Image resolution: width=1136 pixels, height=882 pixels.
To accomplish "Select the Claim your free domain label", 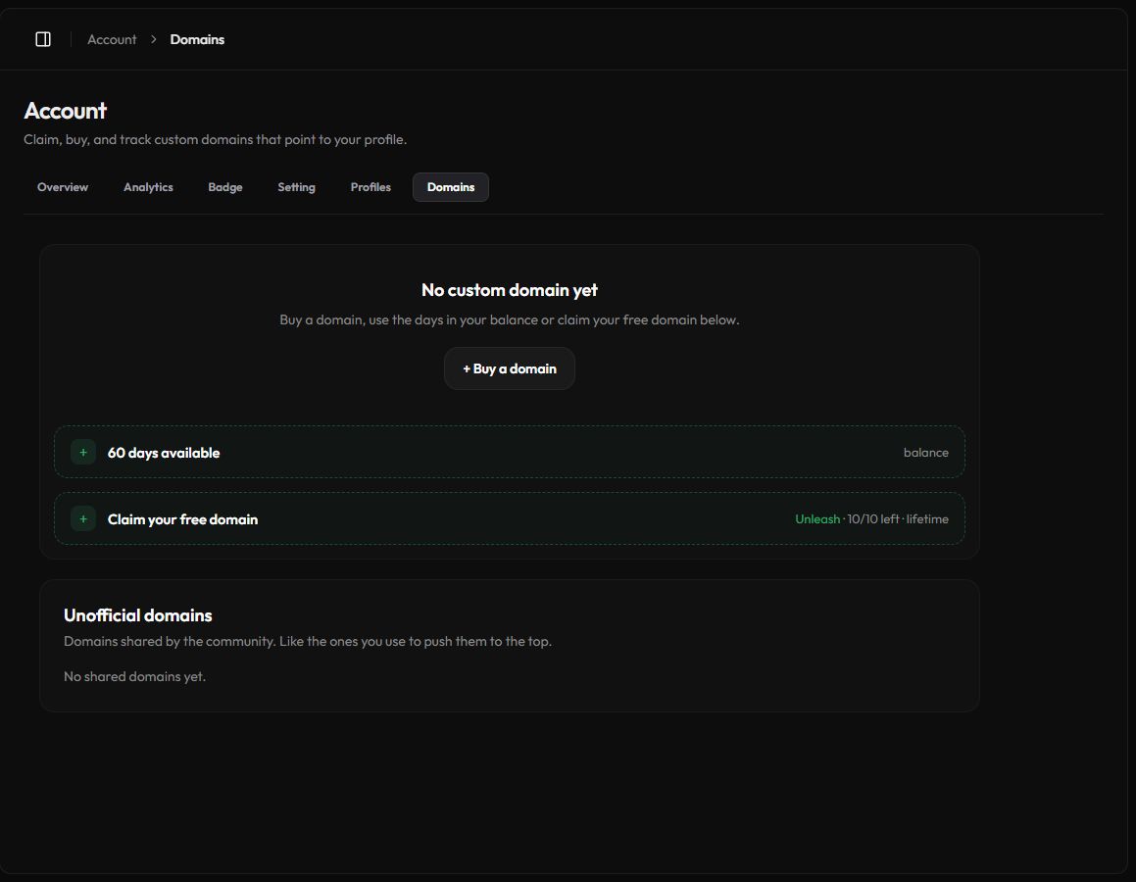I will 182,519.
